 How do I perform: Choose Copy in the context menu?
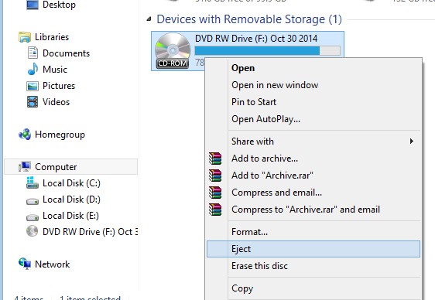(x=313, y=288)
